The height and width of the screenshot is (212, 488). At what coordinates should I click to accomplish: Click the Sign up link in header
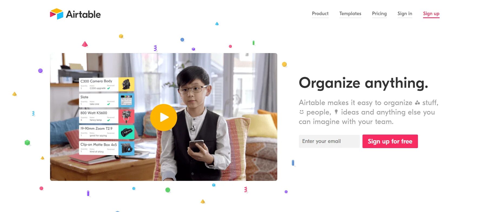(431, 14)
